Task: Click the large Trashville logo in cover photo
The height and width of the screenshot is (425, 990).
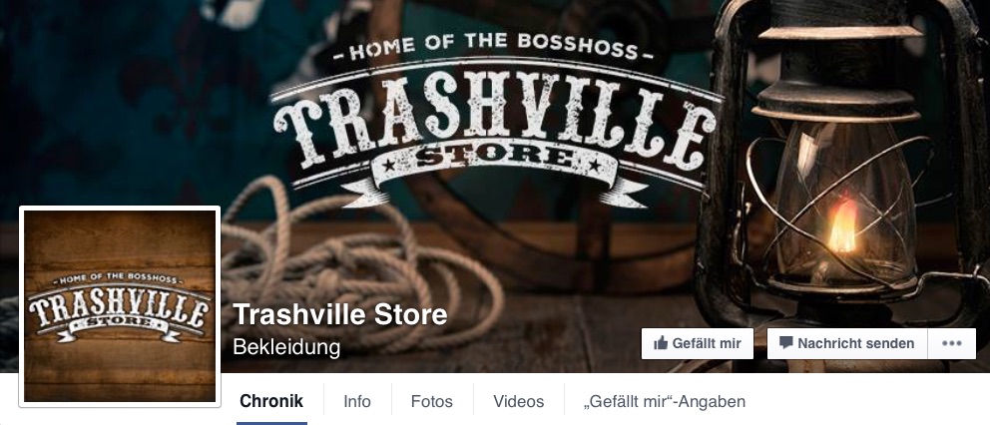Action: (496, 120)
